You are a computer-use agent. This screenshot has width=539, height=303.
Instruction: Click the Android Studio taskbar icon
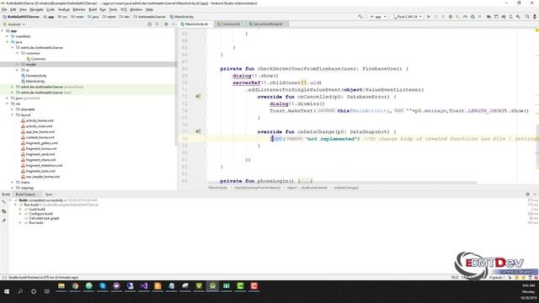click(212, 286)
